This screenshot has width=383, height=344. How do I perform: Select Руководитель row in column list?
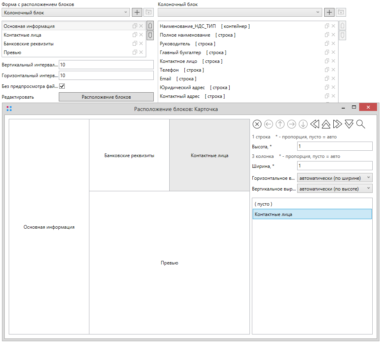(x=175, y=44)
